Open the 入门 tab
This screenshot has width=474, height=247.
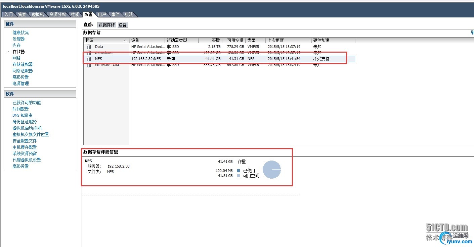pyautogui.click(x=9, y=14)
